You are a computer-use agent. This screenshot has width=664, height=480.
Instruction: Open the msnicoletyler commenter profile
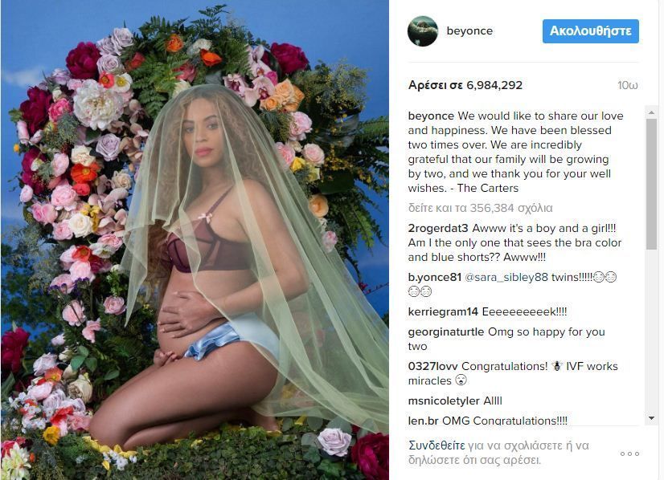coord(444,401)
